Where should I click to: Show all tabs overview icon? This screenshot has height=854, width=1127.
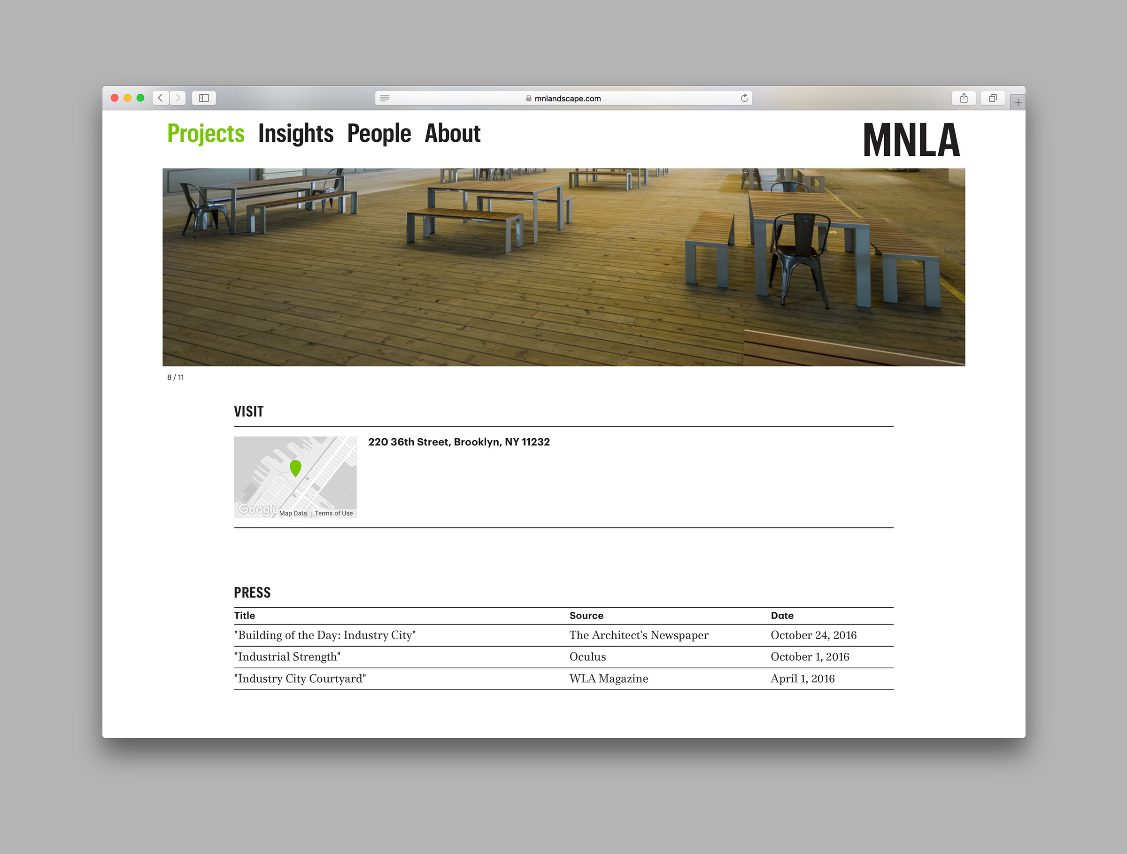point(993,98)
